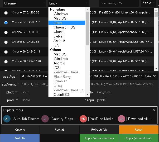This screenshot has width=159, height=142.
Task: Click the DA Download All icon
Action: (122, 119)
